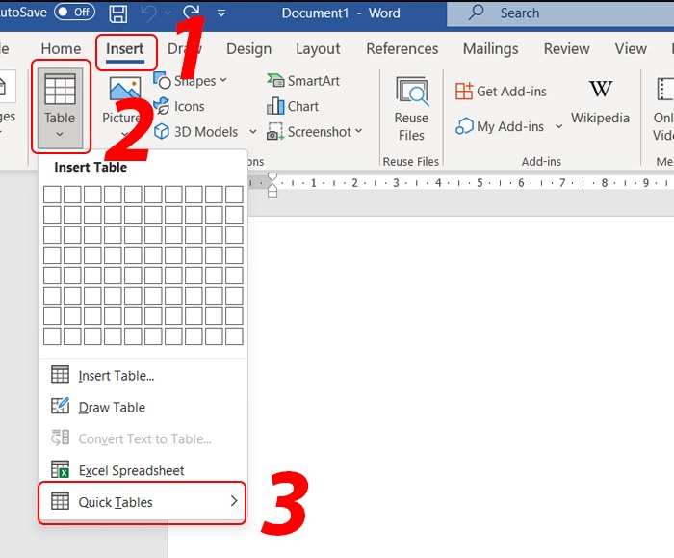674x558 pixels.
Task: Expand the Shapes dropdown chevron
Action: pyautogui.click(x=223, y=80)
